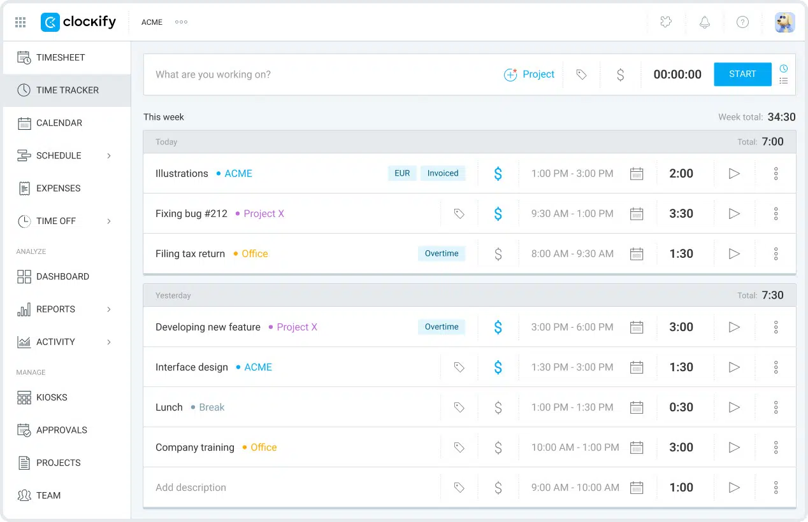Open notifications via the bell icon
The image size is (808, 522).
(x=704, y=22)
